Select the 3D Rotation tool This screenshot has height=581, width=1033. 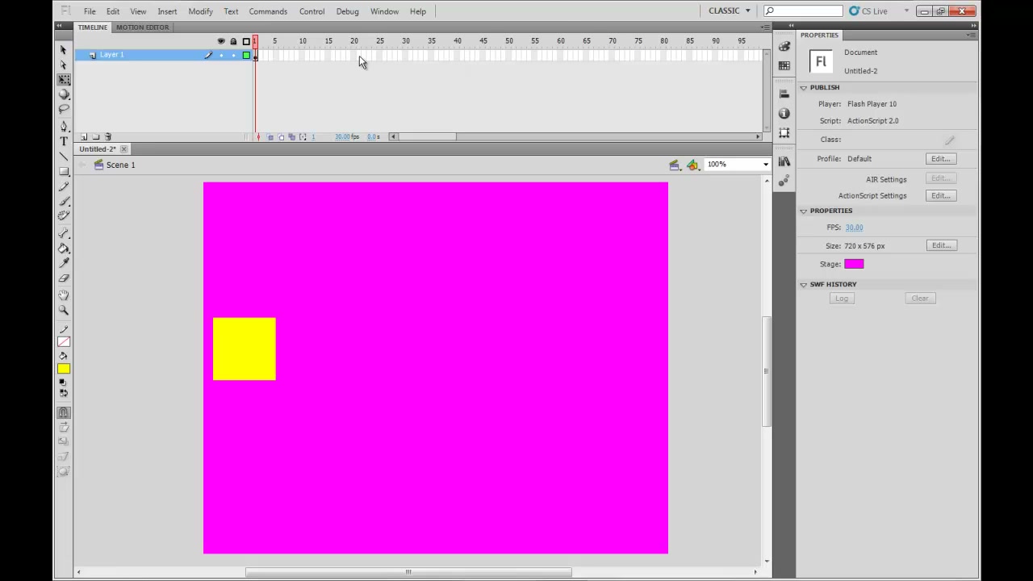(x=64, y=94)
